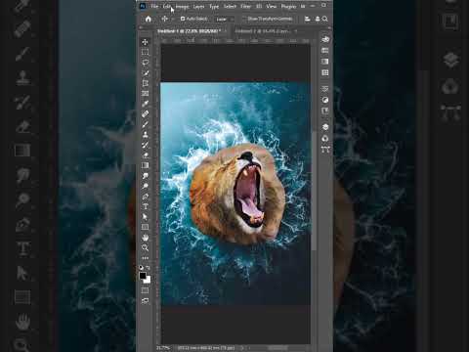The width and height of the screenshot is (469, 352).
Task: Select the Dodge tool
Action: pos(146,186)
